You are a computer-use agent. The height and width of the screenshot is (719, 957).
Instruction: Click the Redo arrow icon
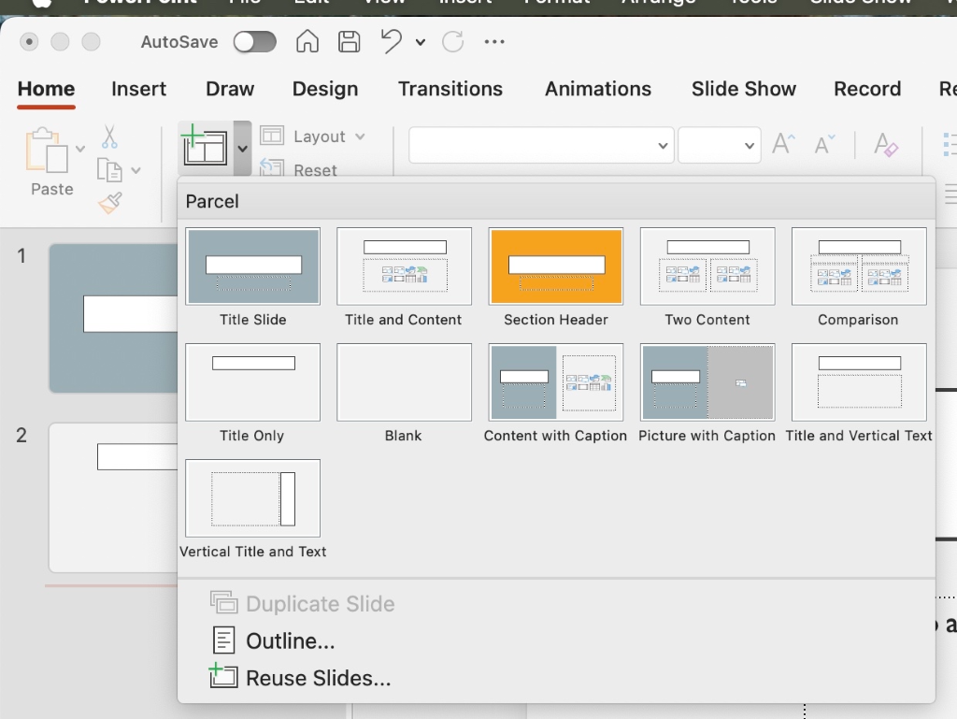(453, 41)
